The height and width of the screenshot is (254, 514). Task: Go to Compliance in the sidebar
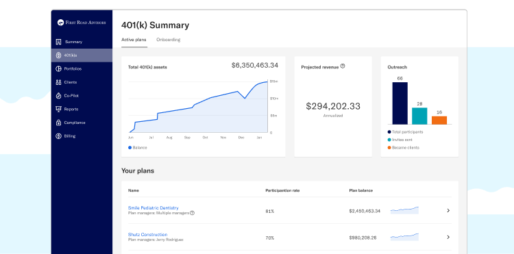82,123
